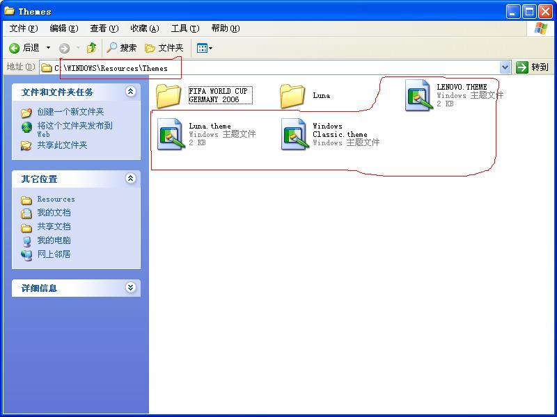Click the Luna.theme file name text
The width and height of the screenshot is (557, 417).
[210, 126]
